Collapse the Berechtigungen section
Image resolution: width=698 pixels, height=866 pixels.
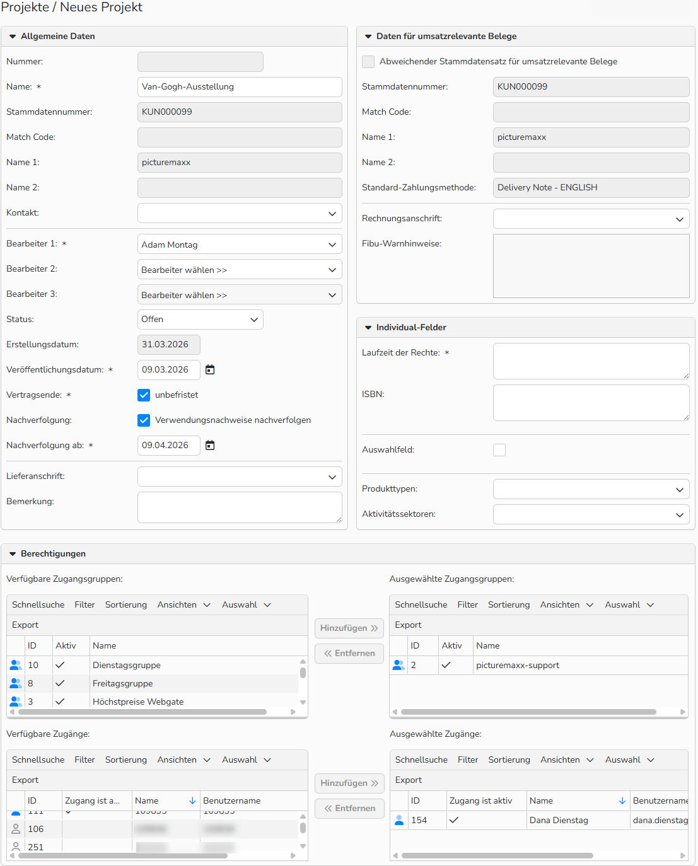pyautogui.click(x=13, y=554)
